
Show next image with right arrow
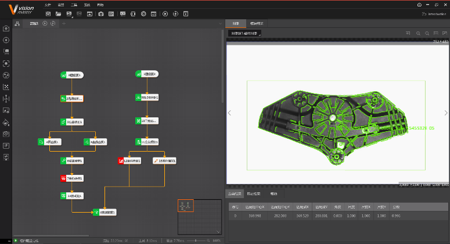pyautogui.click(x=445, y=113)
